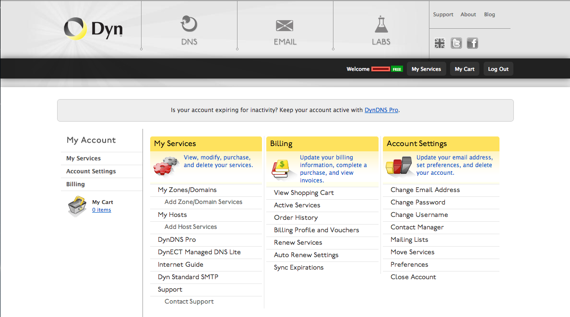The width and height of the screenshot is (570, 317).
Task: Click the Billing panel heading
Action: (281, 144)
